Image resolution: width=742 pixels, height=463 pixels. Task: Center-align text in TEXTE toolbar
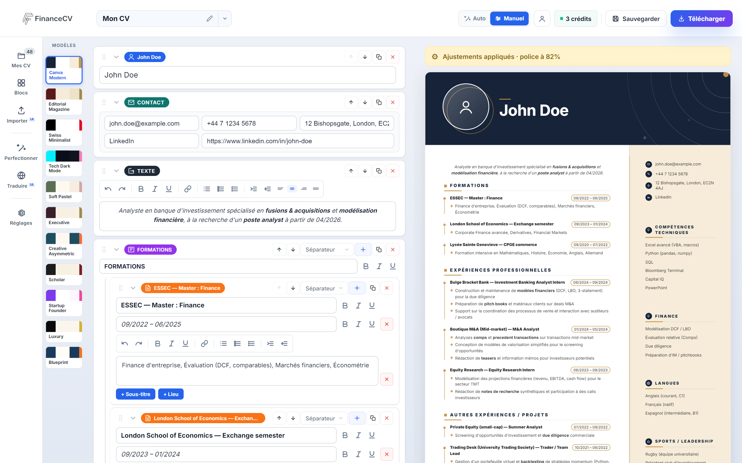[292, 189]
